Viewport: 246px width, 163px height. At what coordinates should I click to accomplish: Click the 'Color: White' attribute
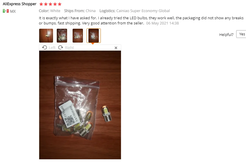[50, 11]
